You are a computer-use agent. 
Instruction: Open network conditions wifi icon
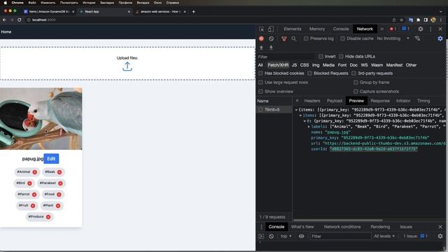[417, 38]
